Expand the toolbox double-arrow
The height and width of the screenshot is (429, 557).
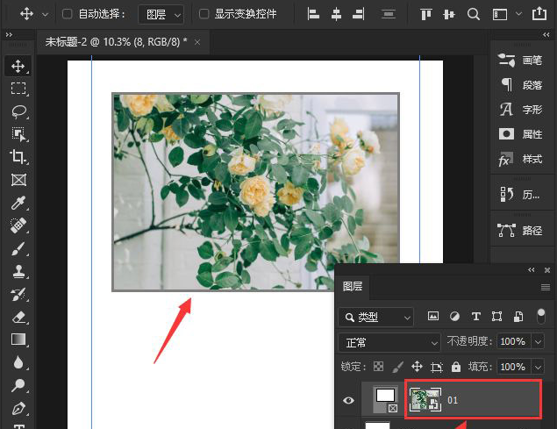[10, 34]
